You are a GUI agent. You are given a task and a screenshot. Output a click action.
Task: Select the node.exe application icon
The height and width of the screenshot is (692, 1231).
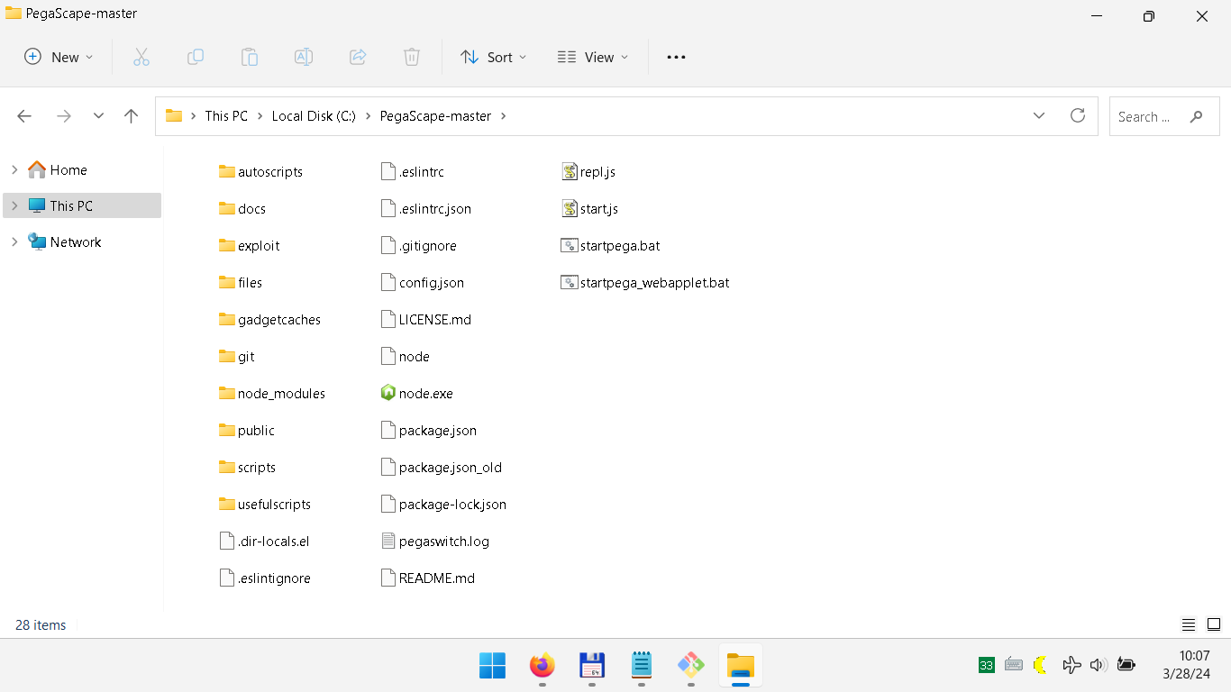[388, 393]
